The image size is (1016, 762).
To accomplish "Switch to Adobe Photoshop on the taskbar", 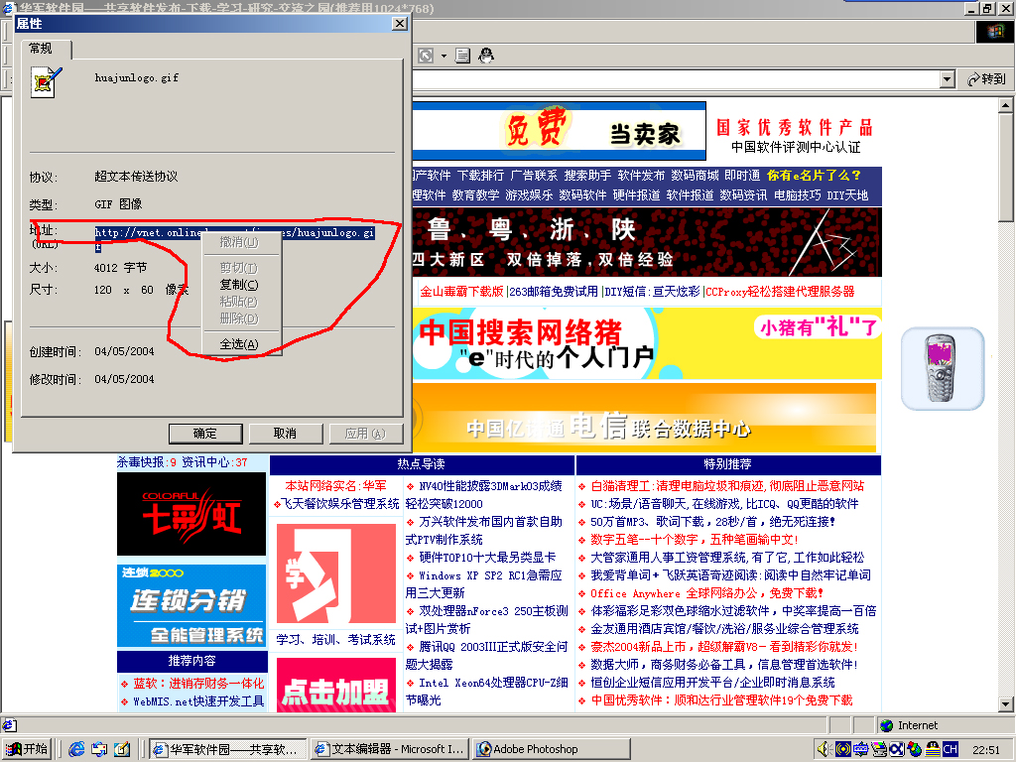I will [x=552, y=749].
